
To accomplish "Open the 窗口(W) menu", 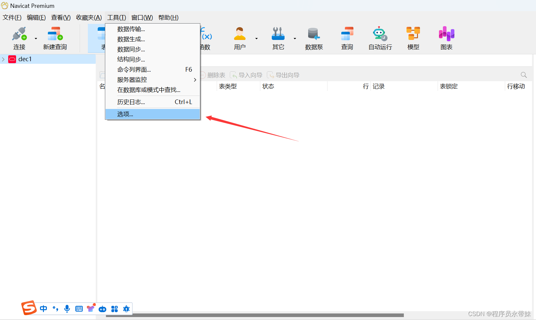I will pos(142,17).
